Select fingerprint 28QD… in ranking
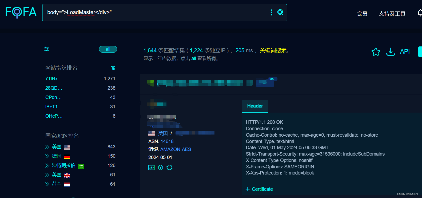The image size is (422, 198). pyautogui.click(x=54, y=88)
